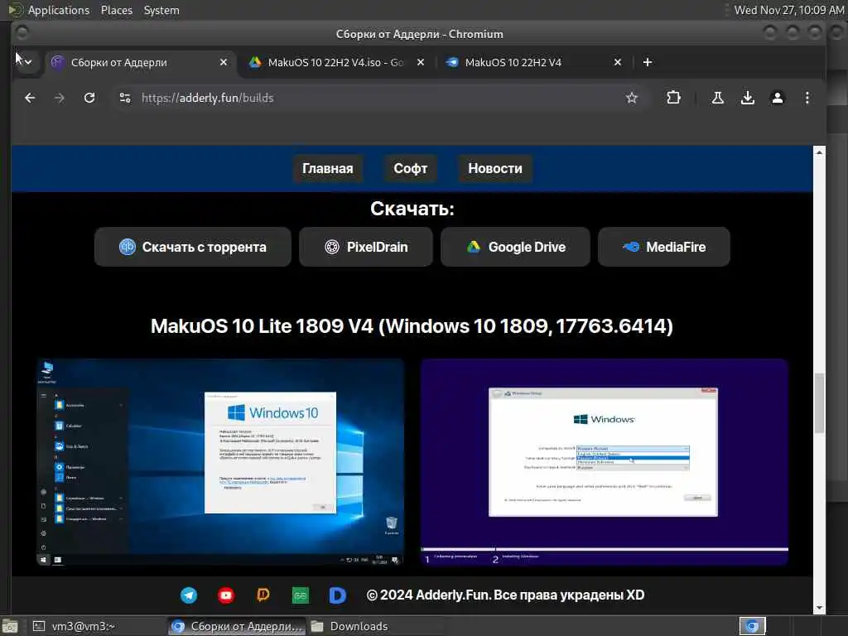This screenshot has height=636, width=848.
Task: Download via Google Drive button
Action: coord(515,247)
